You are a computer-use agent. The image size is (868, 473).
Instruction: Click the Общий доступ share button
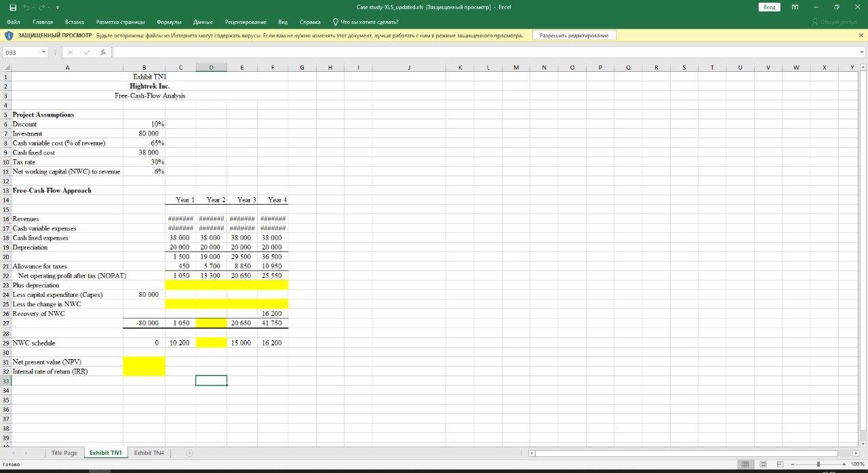[x=834, y=22]
